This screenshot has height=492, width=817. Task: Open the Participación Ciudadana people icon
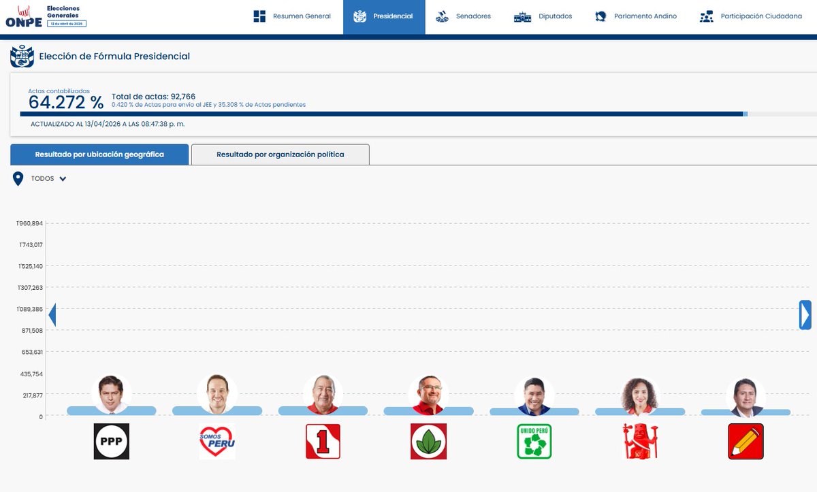pyautogui.click(x=705, y=16)
